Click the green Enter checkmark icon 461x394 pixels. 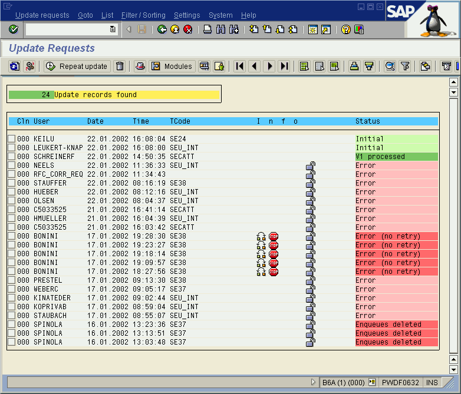(13, 29)
